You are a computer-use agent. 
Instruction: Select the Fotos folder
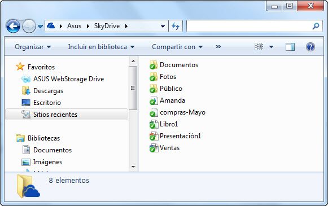pos(168,77)
